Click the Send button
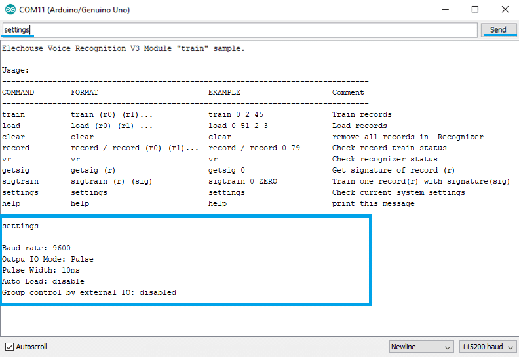 click(x=498, y=29)
